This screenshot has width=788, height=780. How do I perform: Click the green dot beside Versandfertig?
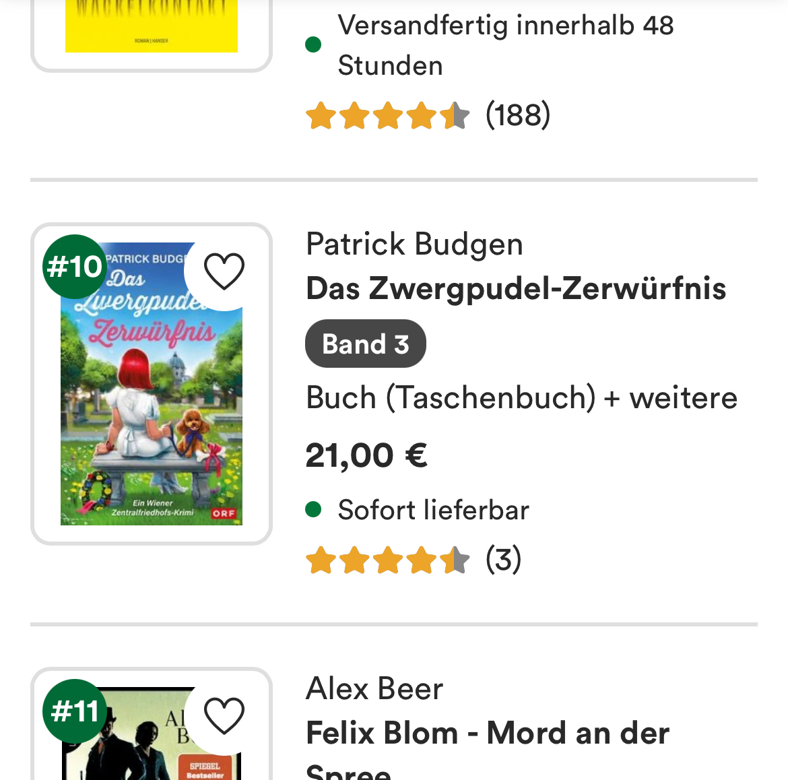click(x=313, y=45)
